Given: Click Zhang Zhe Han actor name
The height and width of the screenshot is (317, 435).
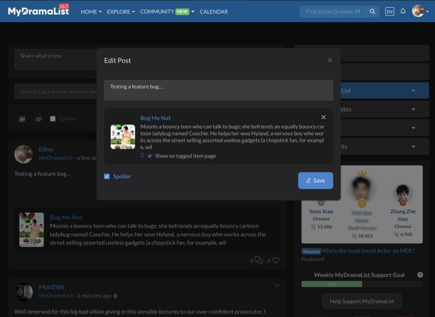Looking at the screenshot, I should tap(403, 215).
